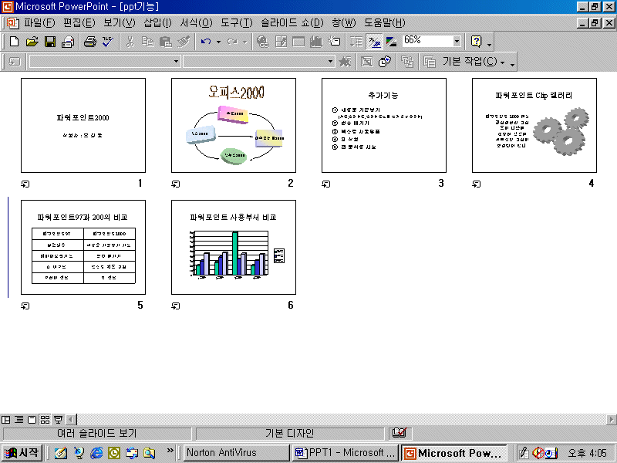This screenshot has height=463, width=617.
Task: Open the 기본 작업(C) dropdown
Action: 474,62
